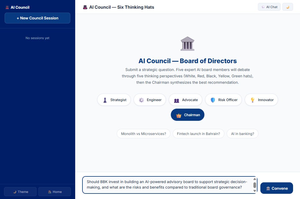Viewport: 300px width, 199px height.
Task: Click the gear icon beside Engineer
Action: tap(141, 100)
